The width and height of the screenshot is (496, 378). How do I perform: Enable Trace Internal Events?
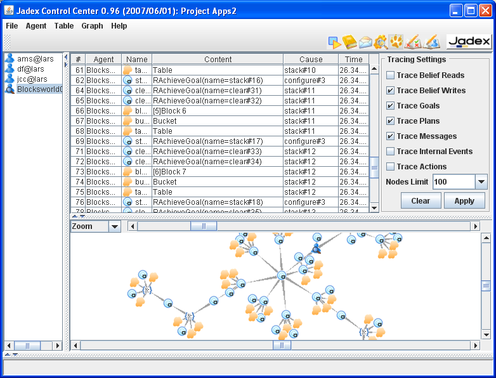390,151
